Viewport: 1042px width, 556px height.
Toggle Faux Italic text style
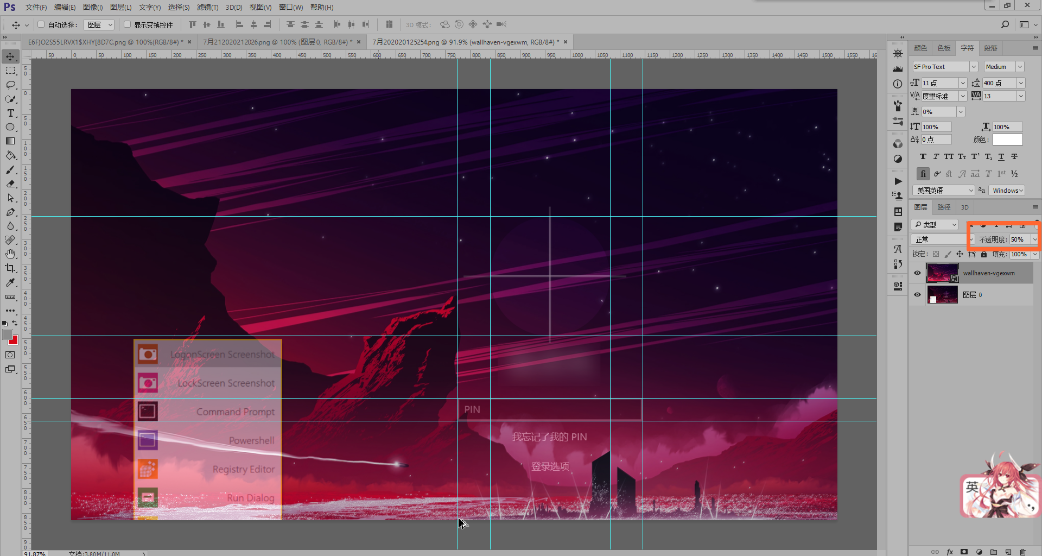coord(936,156)
